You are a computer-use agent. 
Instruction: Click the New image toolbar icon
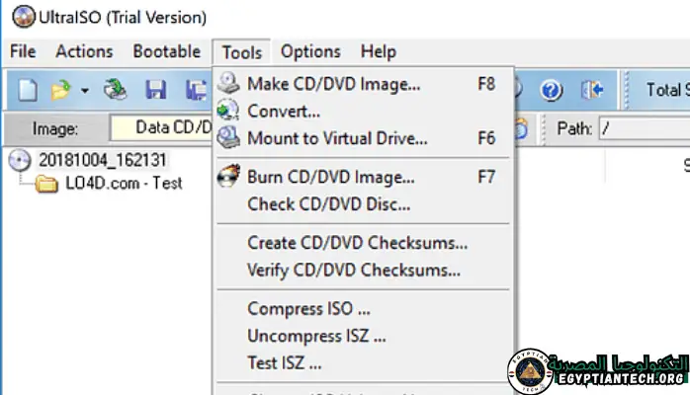28,90
